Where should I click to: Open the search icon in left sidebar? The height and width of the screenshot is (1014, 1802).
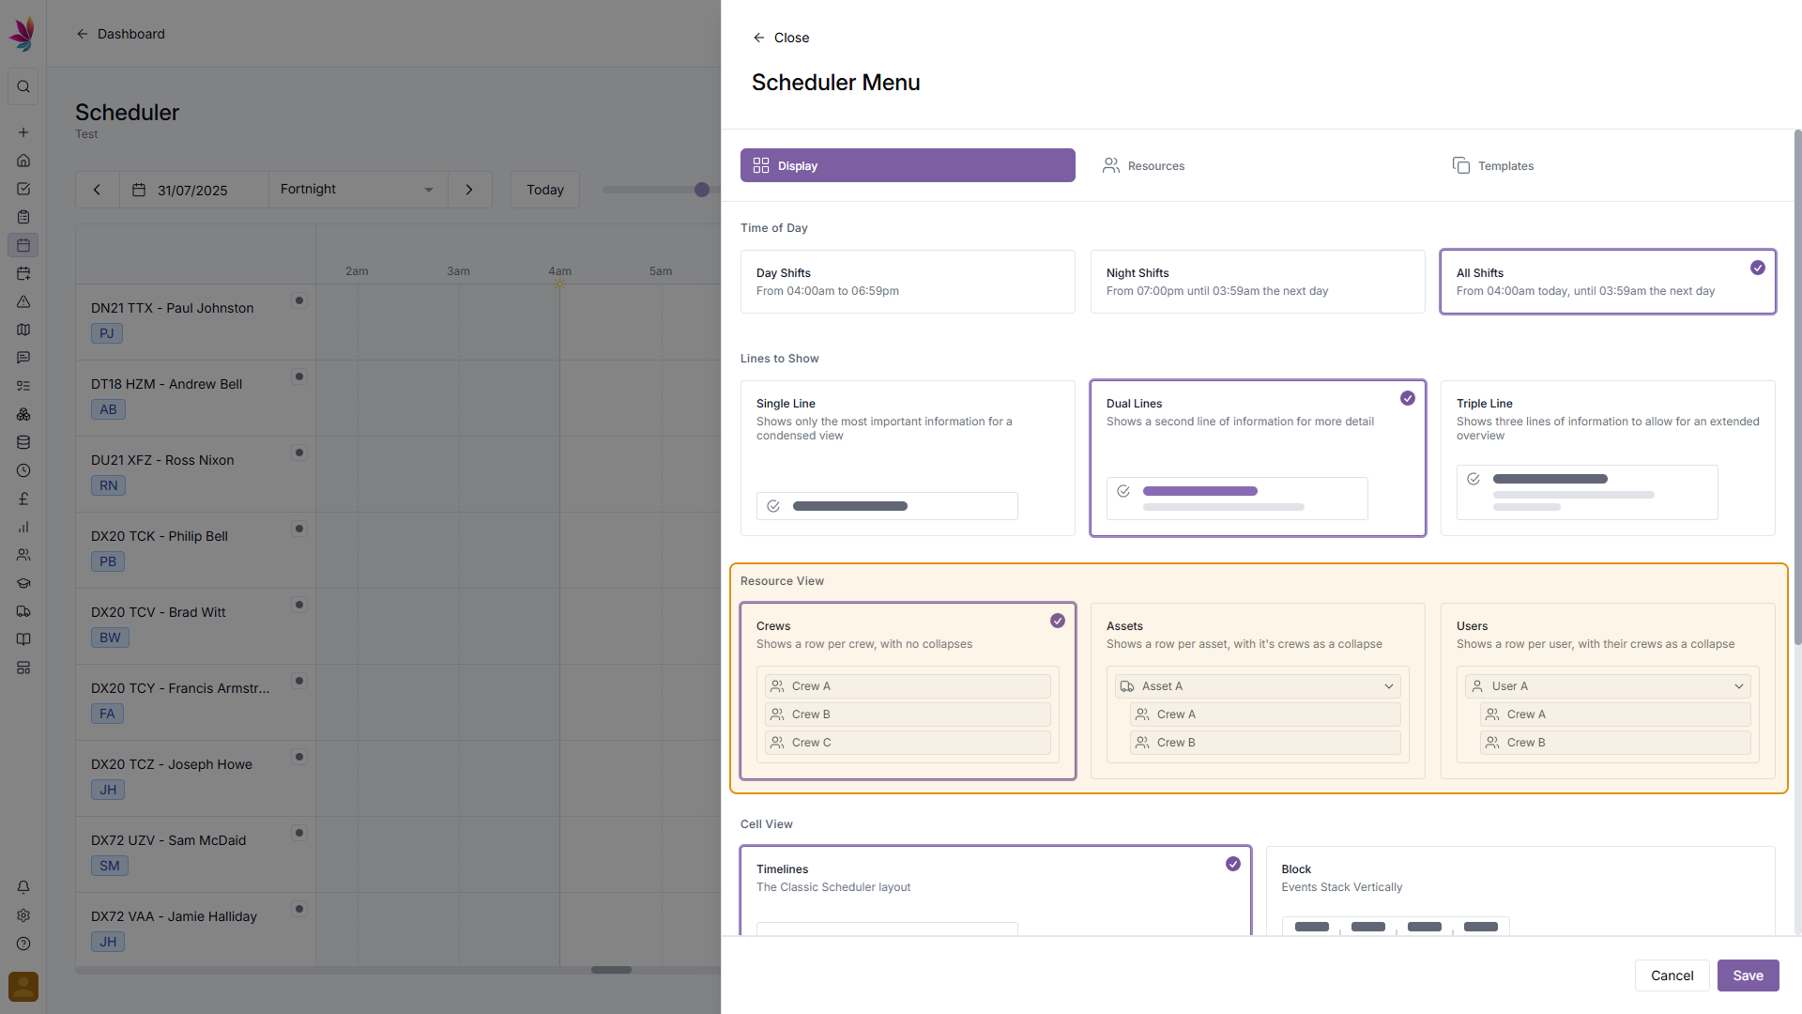point(23,86)
